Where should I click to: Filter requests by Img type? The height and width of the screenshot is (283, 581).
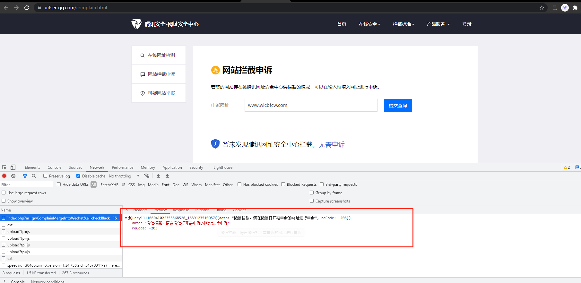141,184
